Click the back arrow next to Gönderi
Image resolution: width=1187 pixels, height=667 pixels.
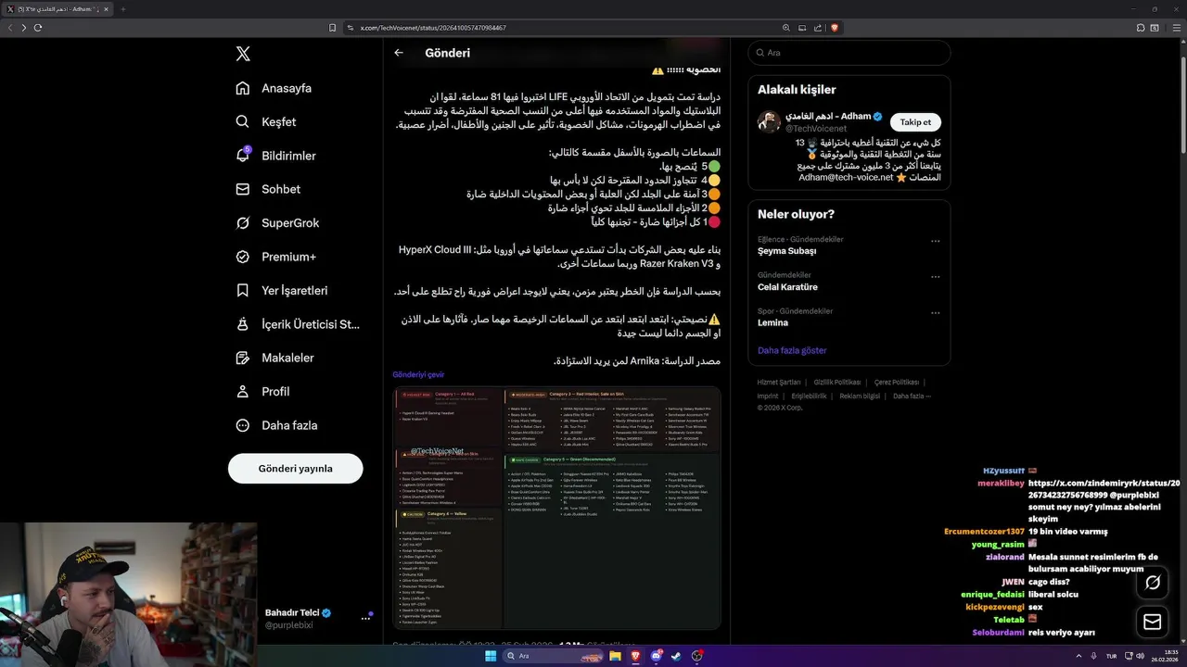399,53
